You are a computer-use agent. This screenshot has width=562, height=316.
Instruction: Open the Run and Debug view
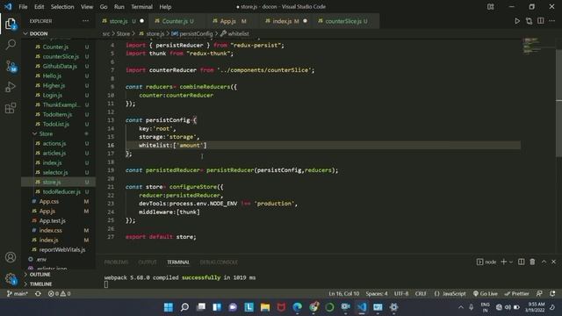tap(11, 87)
